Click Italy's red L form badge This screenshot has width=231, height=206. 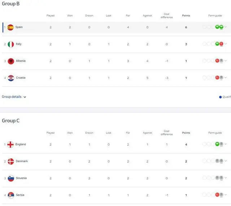click(x=221, y=44)
